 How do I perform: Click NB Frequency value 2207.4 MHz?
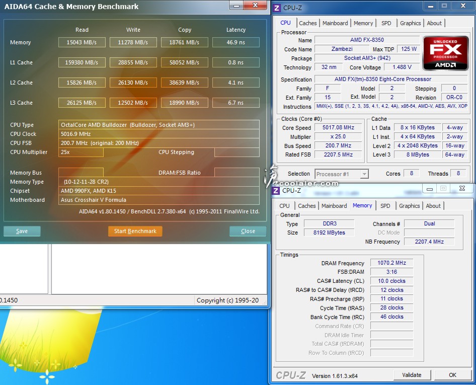tap(429, 242)
